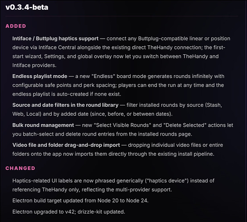Click the 'Intiface / Buttplug haptics support' bold title
Viewport: 247px width, 222px height.
55,39
